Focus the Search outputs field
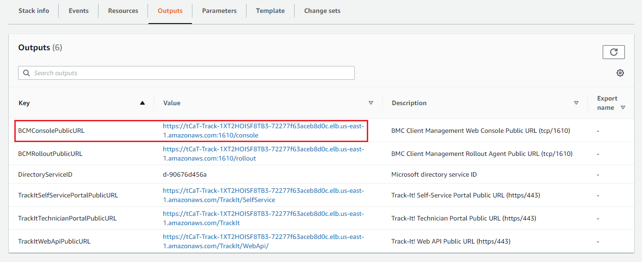642x262 pixels. [186, 73]
